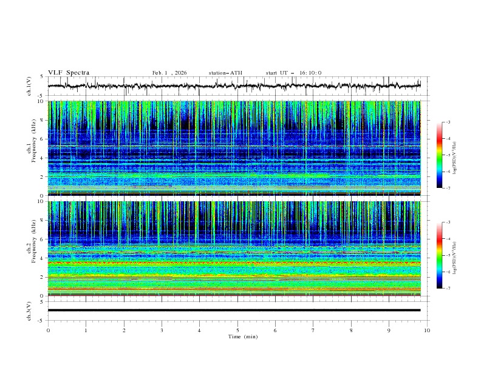481x371 pixels.
Task: Click the 8 minute mark on time axis
Action: (351, 330)
